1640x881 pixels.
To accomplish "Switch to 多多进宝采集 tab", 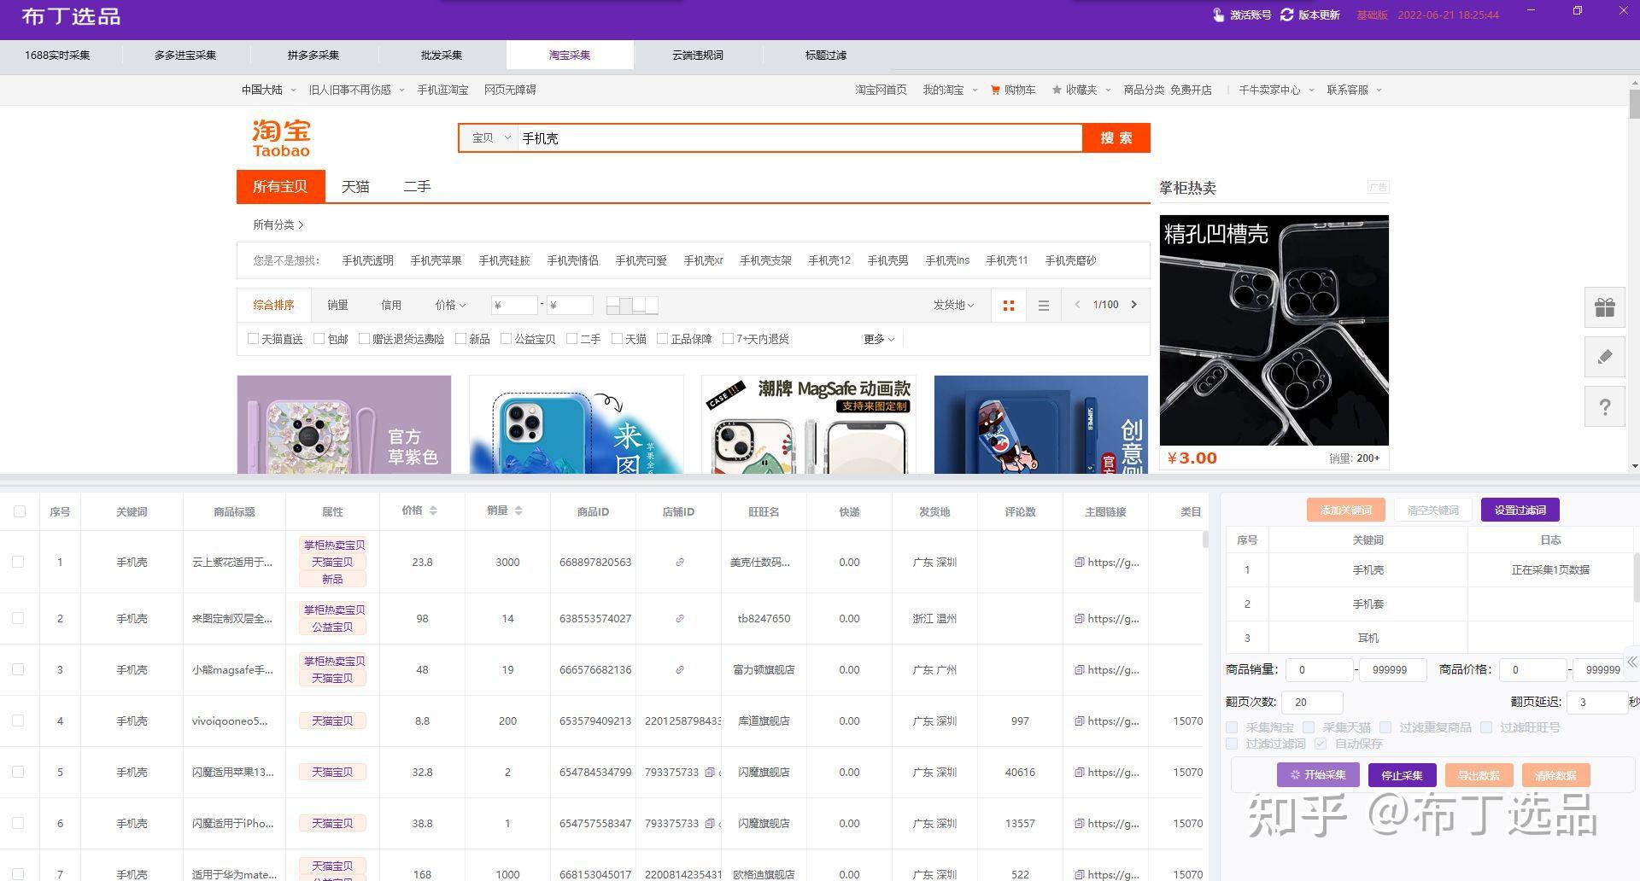I will [185, 55].
